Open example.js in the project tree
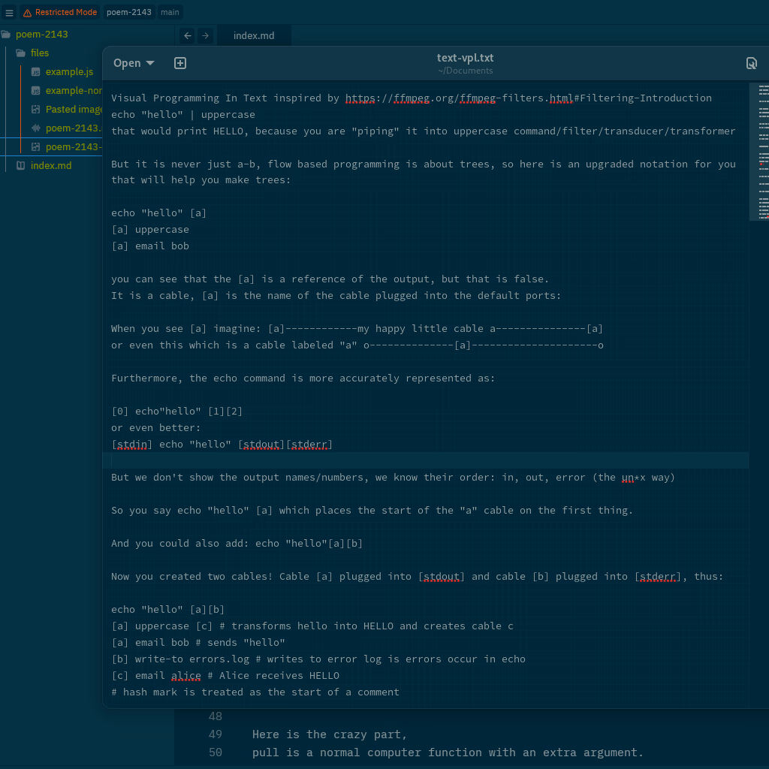Image resolution: width=769 pixels, height=769 pixels. coord(69,72)
